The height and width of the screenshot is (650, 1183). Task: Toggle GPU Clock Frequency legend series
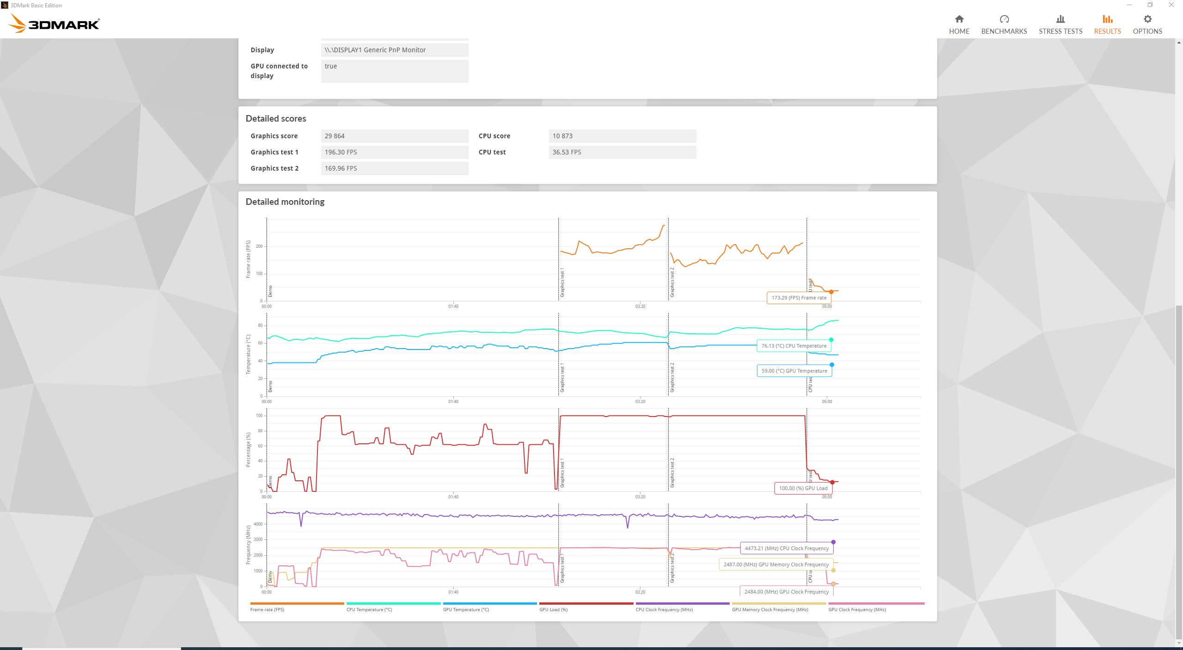coord(857,609)
